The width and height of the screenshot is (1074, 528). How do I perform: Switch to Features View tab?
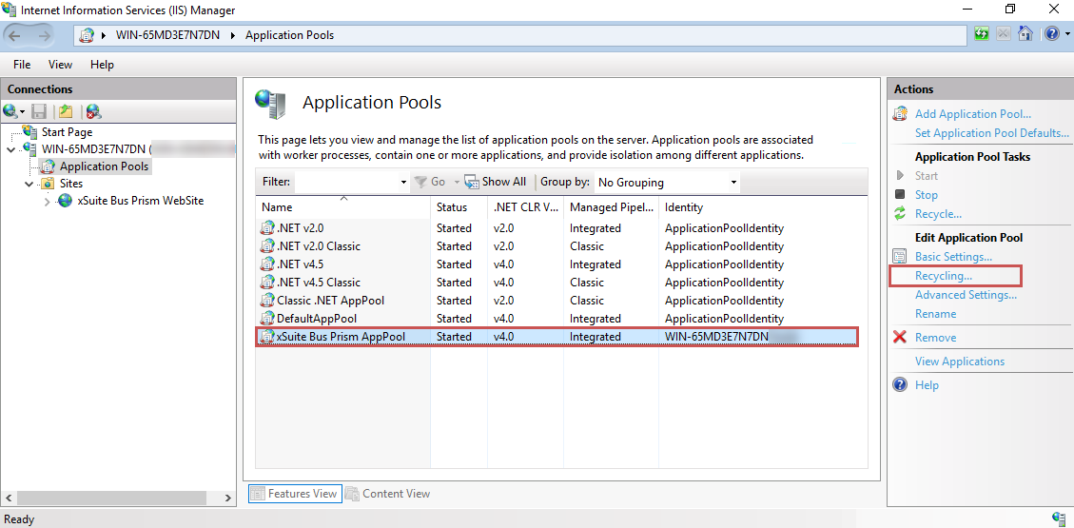click(295, 493)
